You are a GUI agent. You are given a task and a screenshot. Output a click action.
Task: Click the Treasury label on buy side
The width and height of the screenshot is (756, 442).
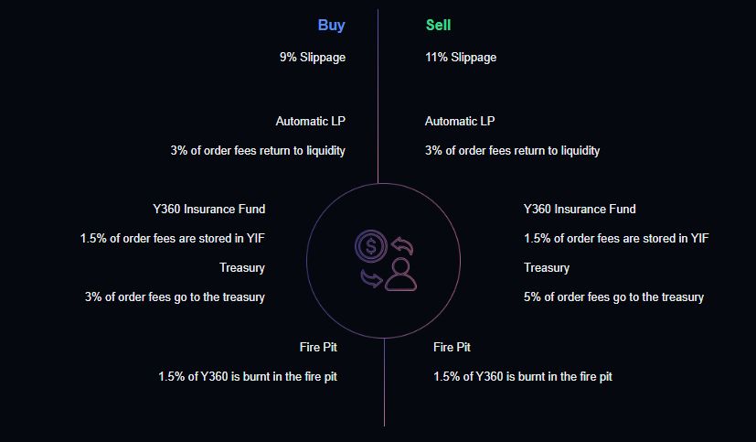click(x=242, y=268)
